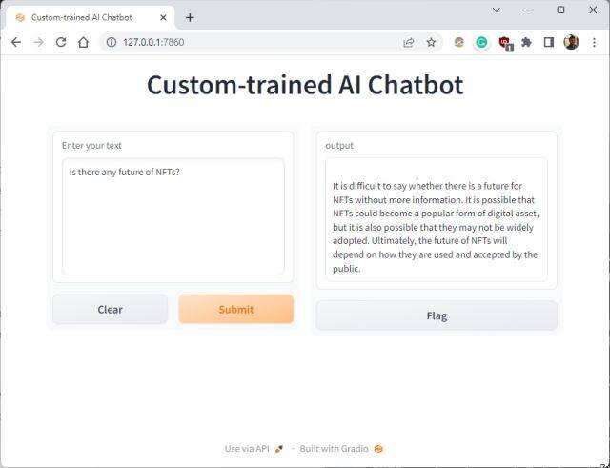Open the Built with Gradio link
This screenshot has height=468, width=610.
[341, 449]
